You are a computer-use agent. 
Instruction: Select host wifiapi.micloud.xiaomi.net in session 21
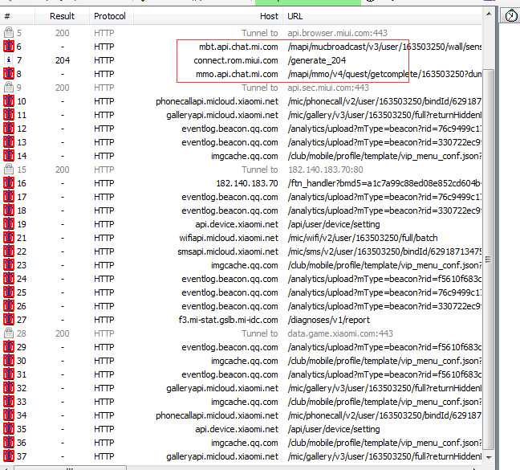click(229, 238)
